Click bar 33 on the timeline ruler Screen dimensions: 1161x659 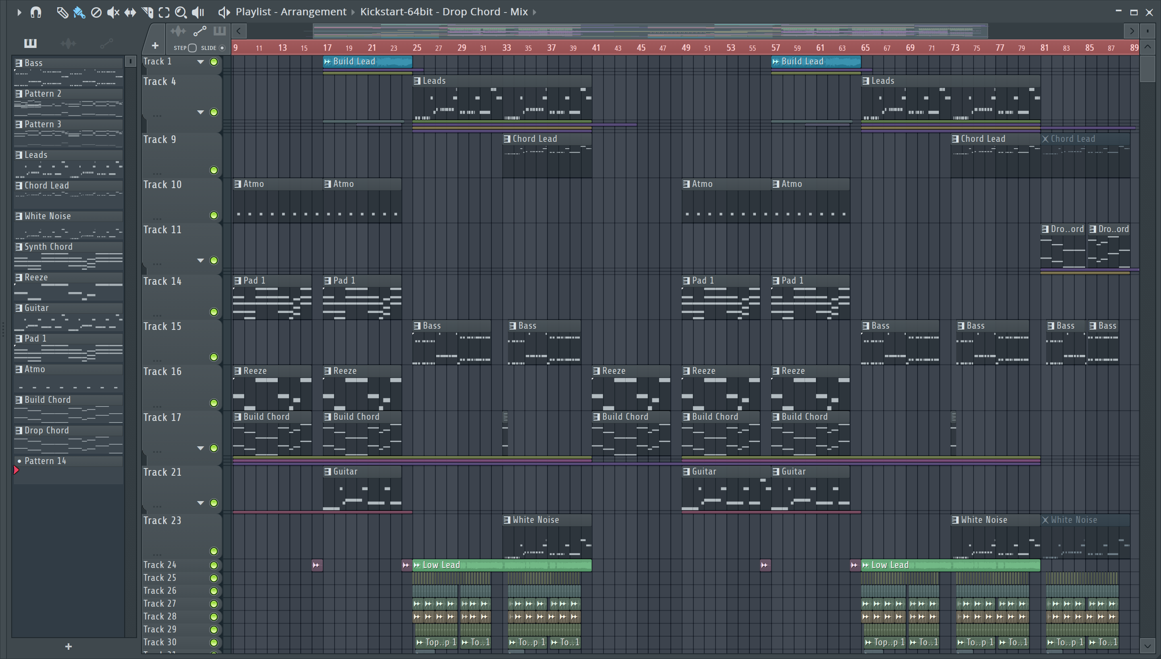point(506,48)
